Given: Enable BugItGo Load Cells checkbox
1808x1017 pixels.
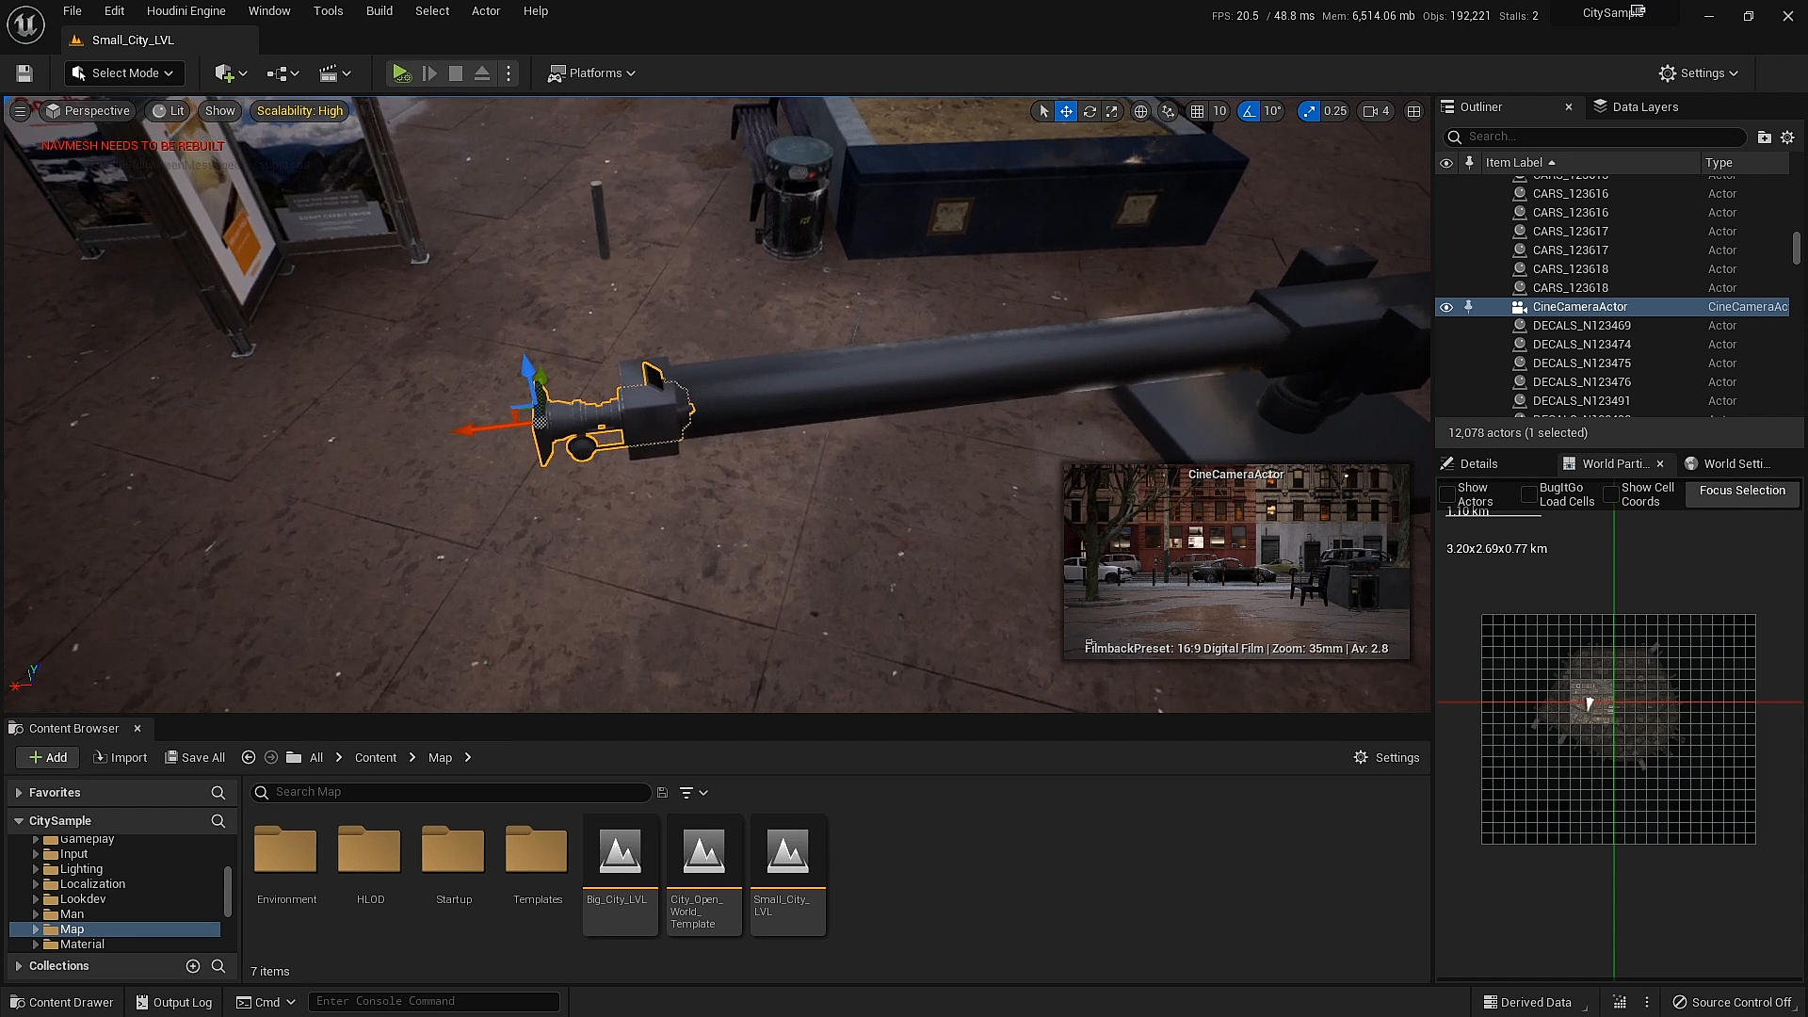Looking at the screenshot, I should pyautogui.click(x=1529, y=494).
